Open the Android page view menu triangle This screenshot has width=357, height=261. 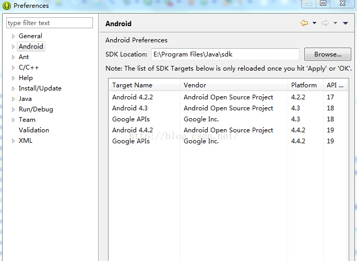pyautogui.click(x=346, y=23)
